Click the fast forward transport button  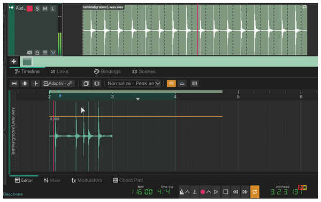click(x=245, y=192)
